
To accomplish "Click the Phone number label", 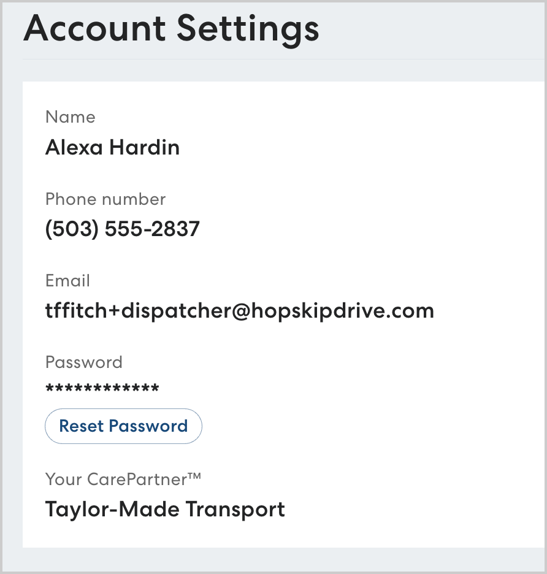I will [x=105, y=199].
